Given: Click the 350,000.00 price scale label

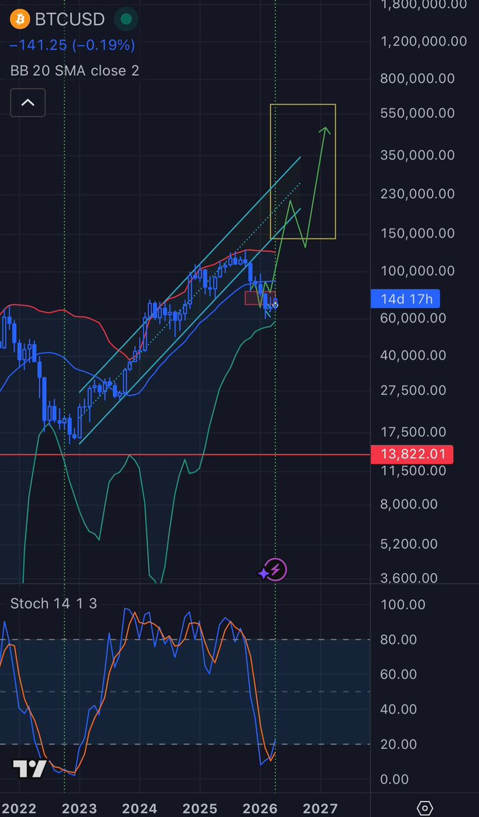Looking at the screenshot, I should (418, 155).
